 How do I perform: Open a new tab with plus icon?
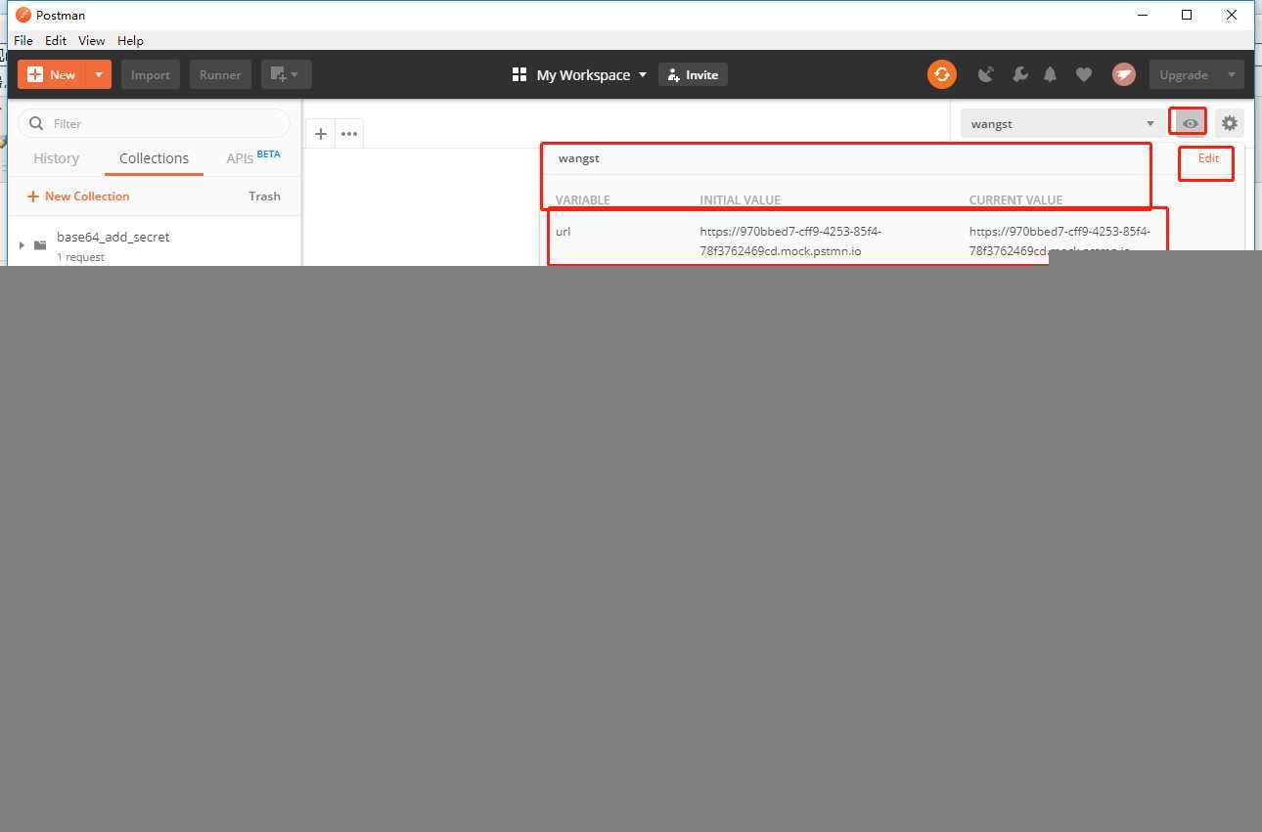coord(321,133)
